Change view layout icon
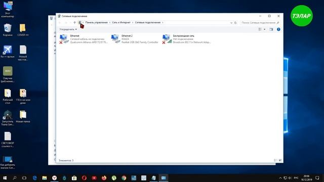Viewport: 324px width, 182px height. pos(260,29)
